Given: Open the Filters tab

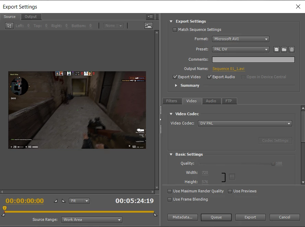Looking at the screenshot, I should [x=172, y=101].
